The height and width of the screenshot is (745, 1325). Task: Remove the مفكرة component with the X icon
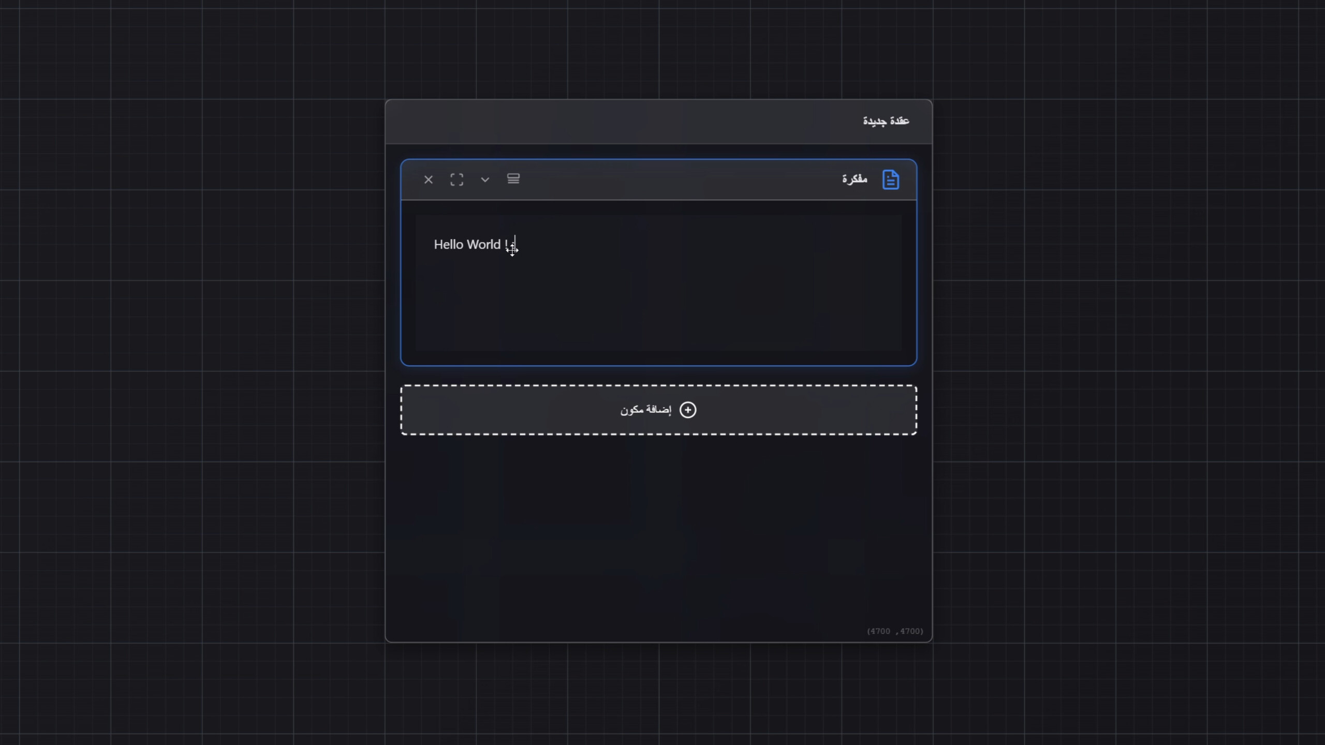click(429, 179)
